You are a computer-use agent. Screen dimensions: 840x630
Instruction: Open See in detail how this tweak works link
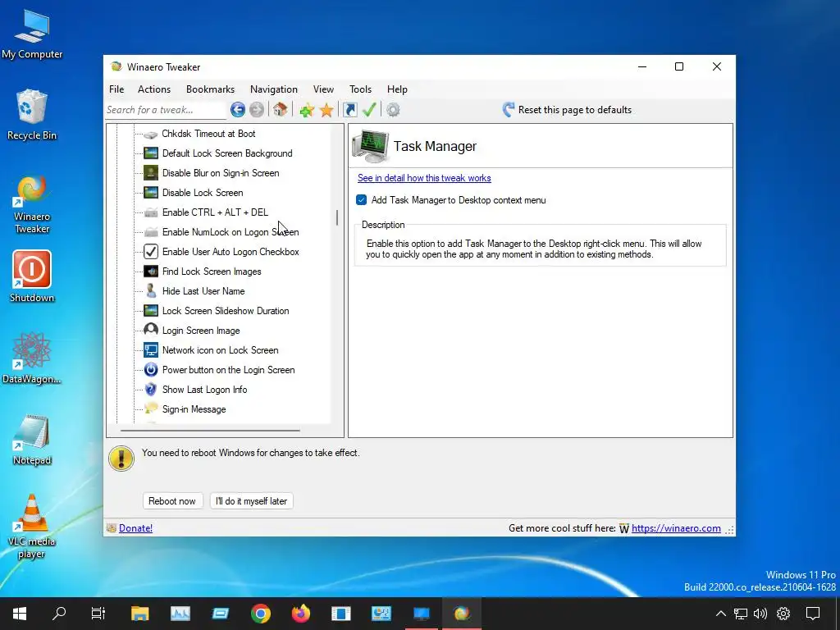pyautogui.click(x=424, y=178)
